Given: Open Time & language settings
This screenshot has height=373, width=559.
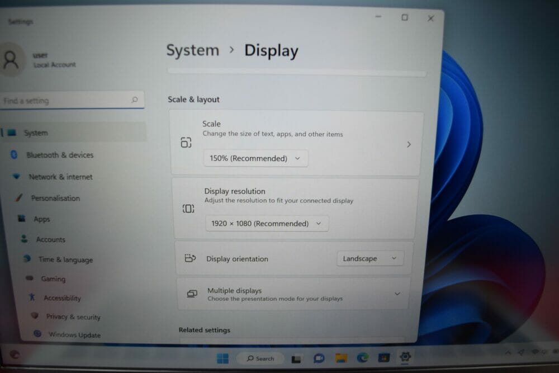Looking at the screenshot, I should pos(65,260).
